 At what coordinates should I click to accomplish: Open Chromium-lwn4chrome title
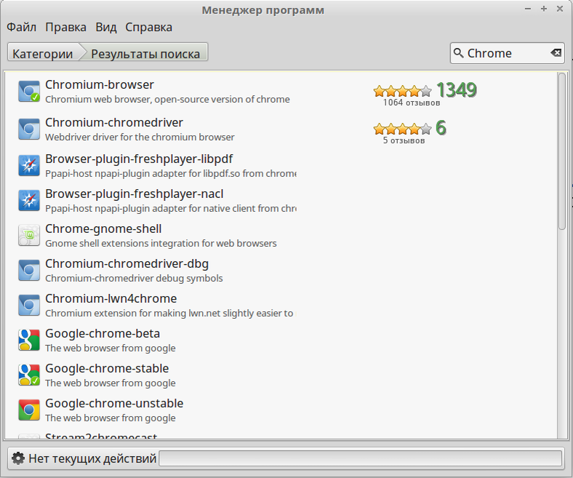pos(111,298)
